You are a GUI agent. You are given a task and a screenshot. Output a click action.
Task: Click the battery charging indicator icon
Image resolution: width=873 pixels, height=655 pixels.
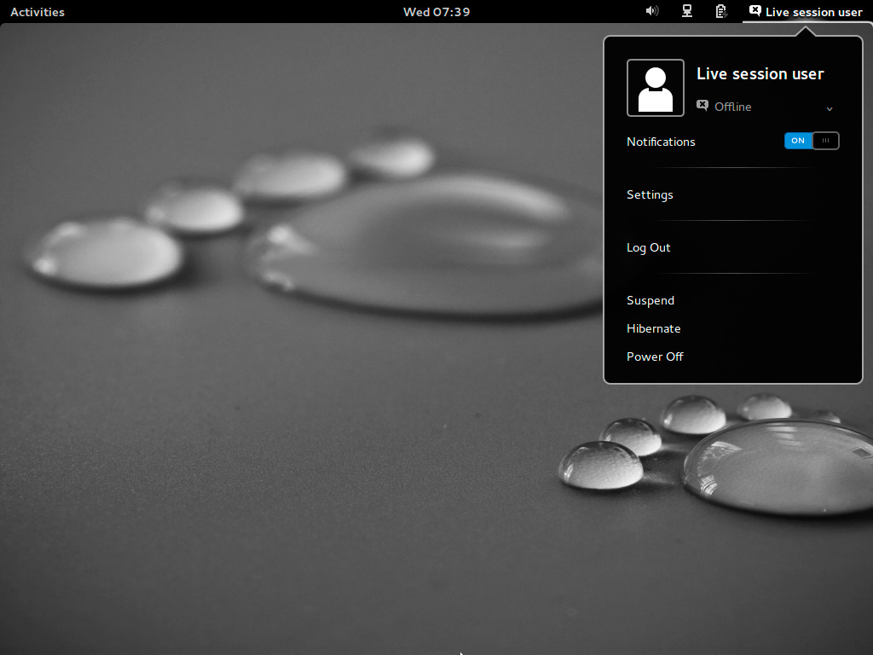(x=720, y=11)
